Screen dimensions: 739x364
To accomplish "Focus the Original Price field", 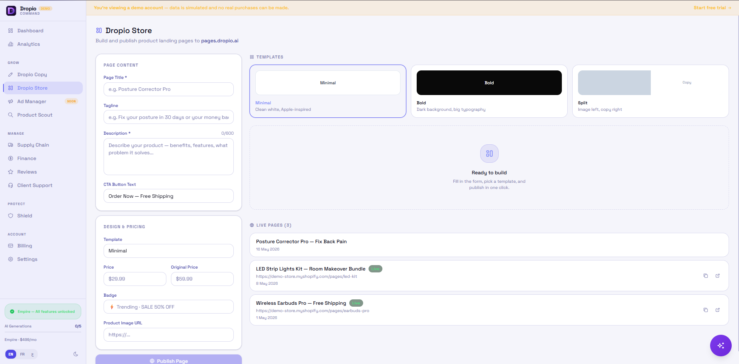I will (202, 279).
